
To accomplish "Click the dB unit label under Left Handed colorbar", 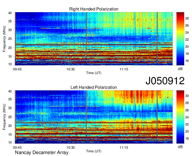I will [180, 147].
